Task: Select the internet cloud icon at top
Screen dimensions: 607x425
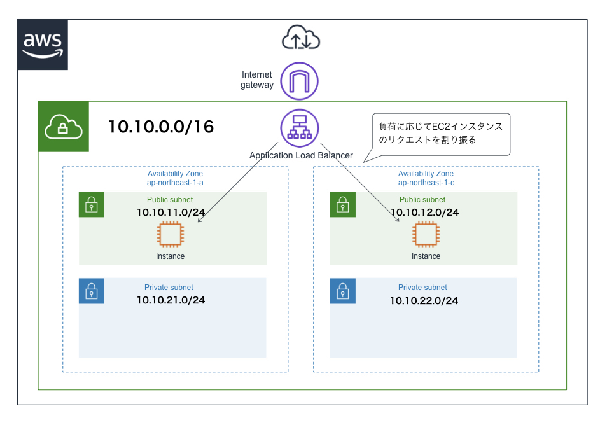Action: (x=301, y=38)
